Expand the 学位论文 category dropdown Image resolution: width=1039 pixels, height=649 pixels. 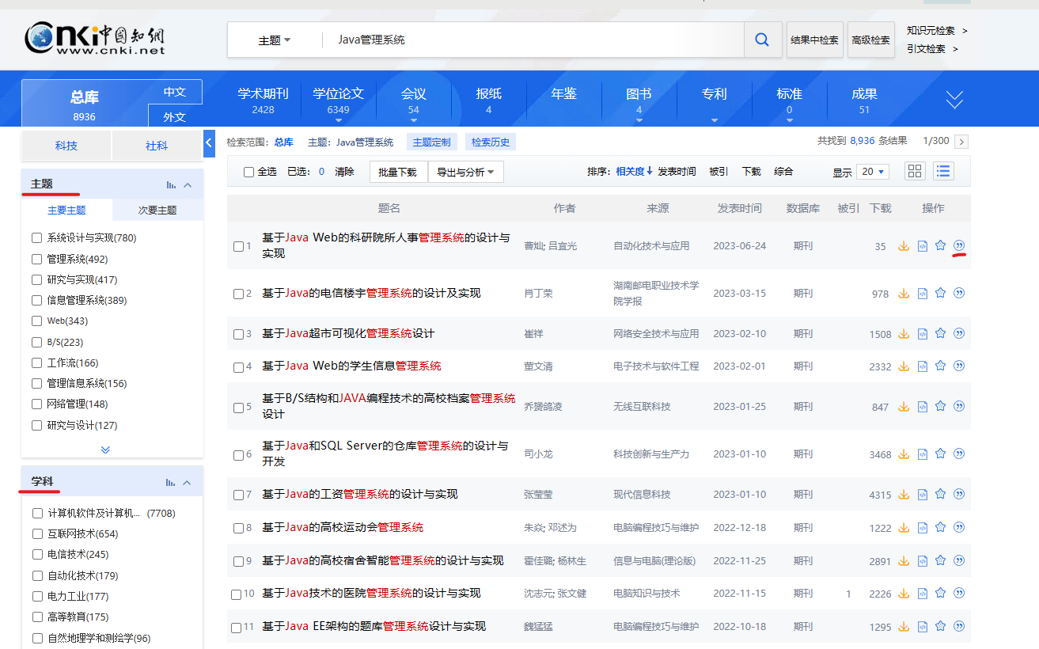(339, 120)
